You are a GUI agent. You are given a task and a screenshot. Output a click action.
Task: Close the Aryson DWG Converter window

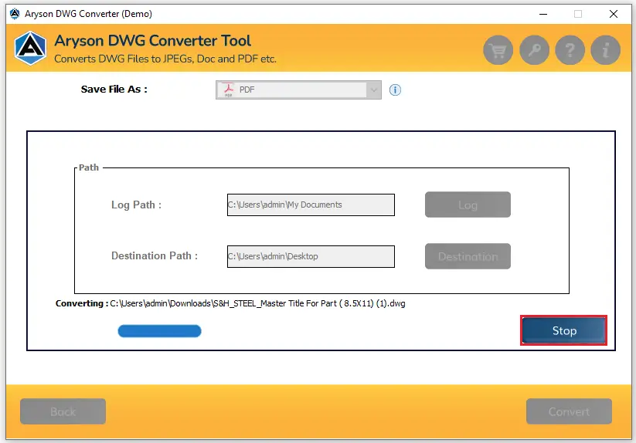[x=614, y=14]
